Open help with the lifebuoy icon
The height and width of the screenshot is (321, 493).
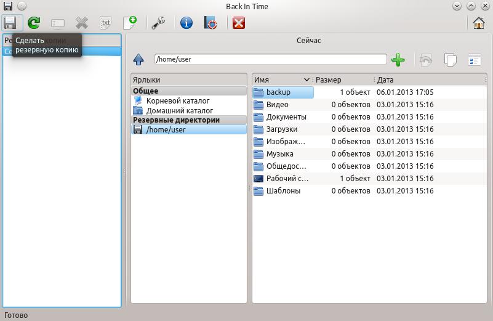[210, 23]
